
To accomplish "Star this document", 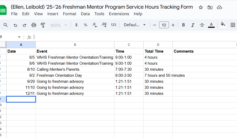I will [201, 7].
